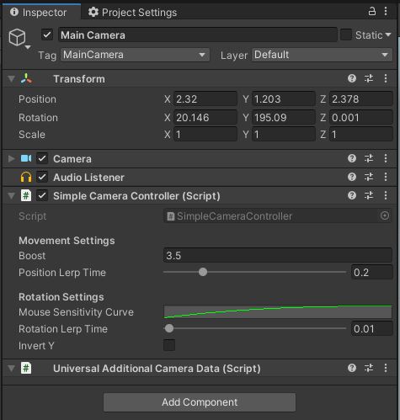400x420 pixels.
Task: Open Simple Camera Controller more options menu
Action: pos(386,195)
